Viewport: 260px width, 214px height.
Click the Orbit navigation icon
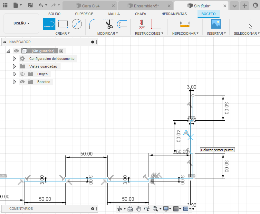point(120,209)
